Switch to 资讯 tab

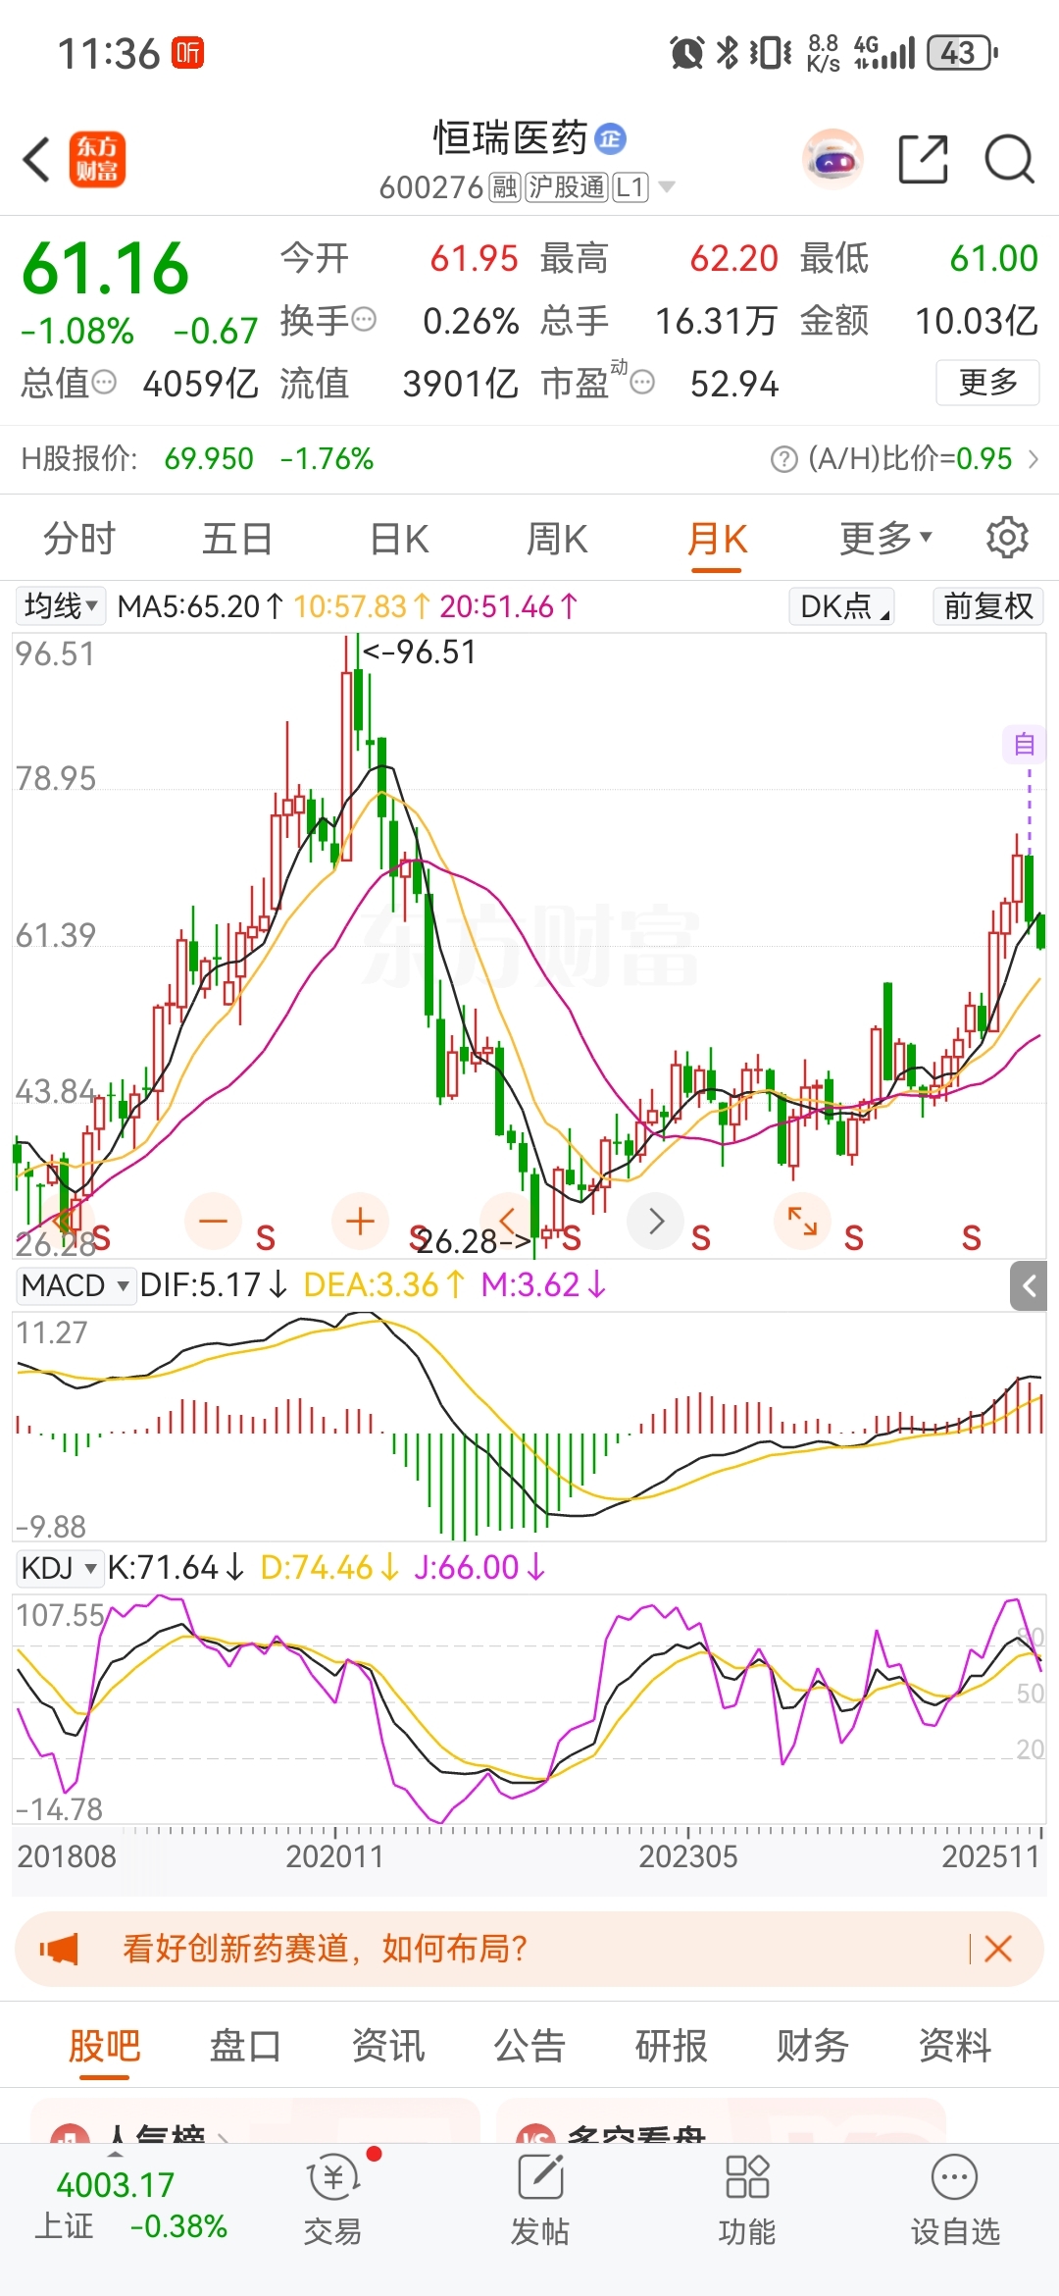click(388, 2046)
